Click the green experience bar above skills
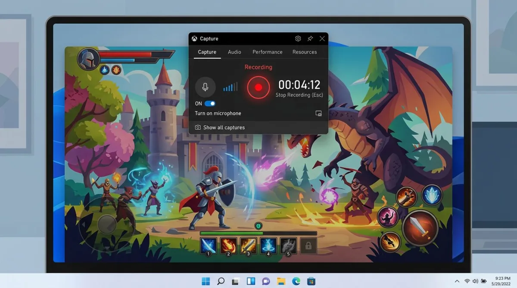Image resolution: width=517 pixels, height=288 pixels. pos(258,233)
